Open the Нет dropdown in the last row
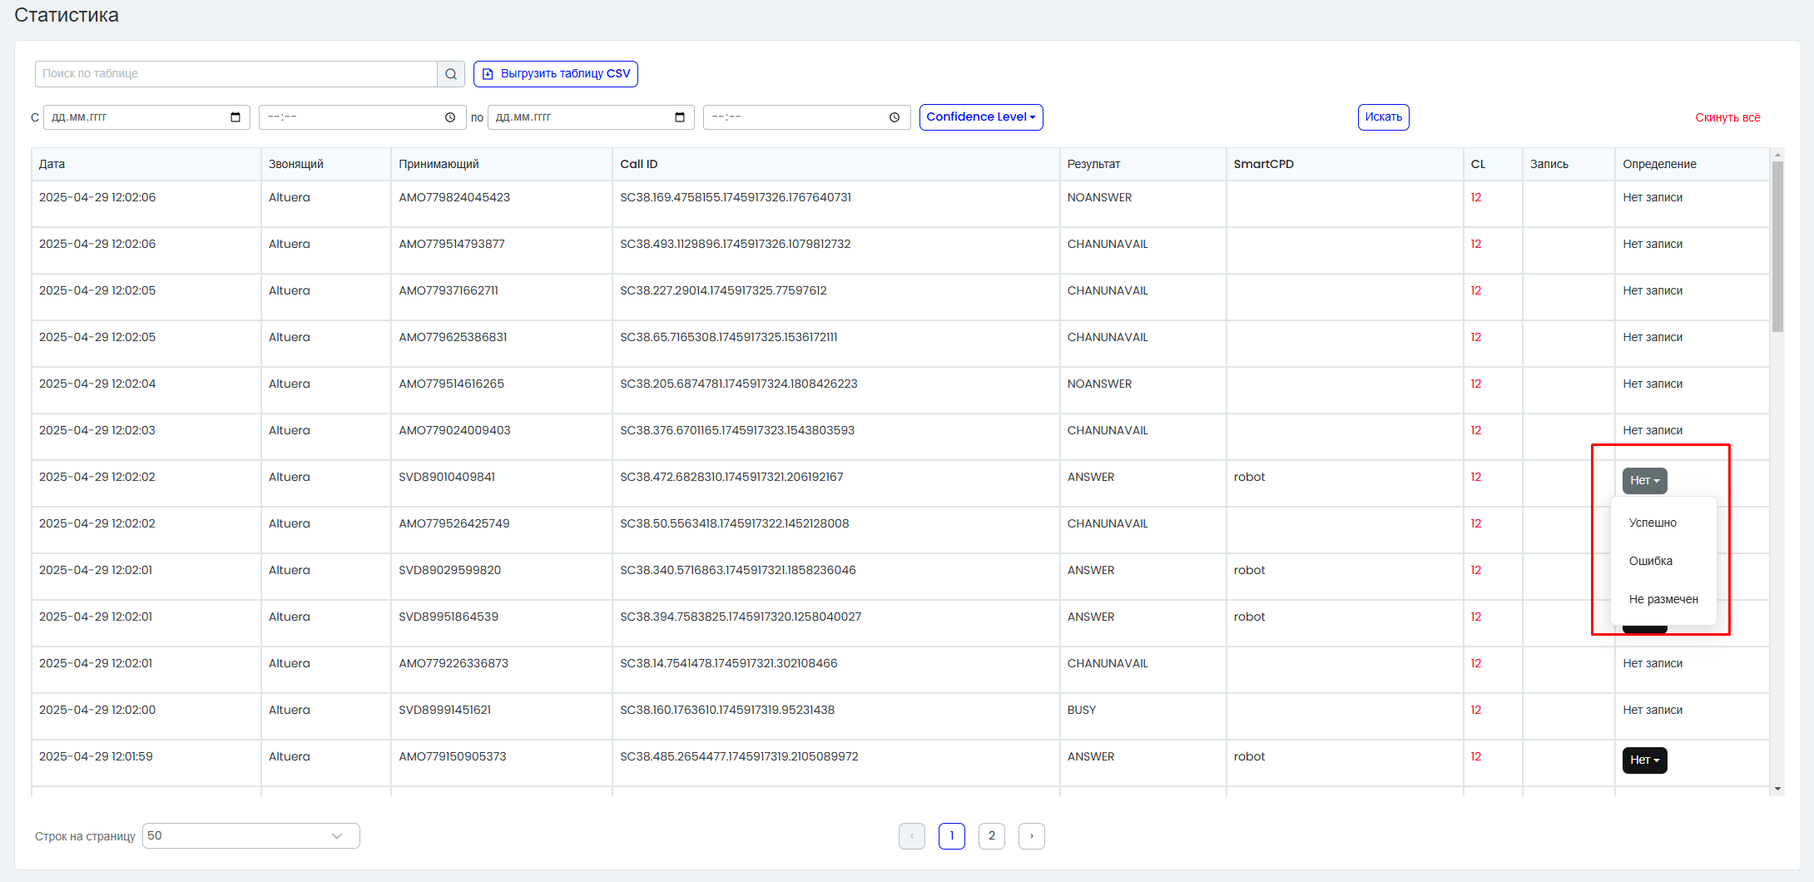The width and height of the screenshot is (1814, 882). coord(1644,761)
